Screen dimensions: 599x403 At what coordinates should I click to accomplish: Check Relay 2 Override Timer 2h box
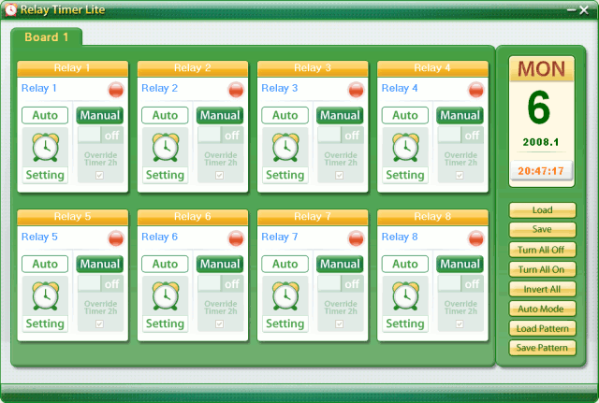click(x=219, y=175)
